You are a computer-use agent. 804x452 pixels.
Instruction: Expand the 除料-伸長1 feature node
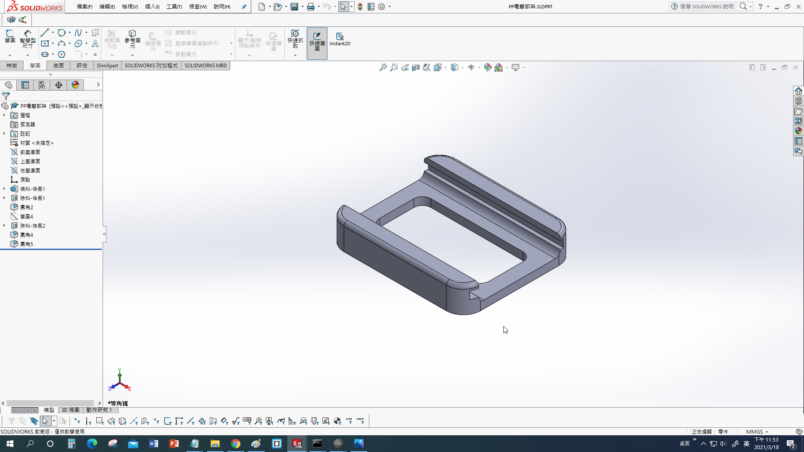pyautogui.click(x=4, y=198)
